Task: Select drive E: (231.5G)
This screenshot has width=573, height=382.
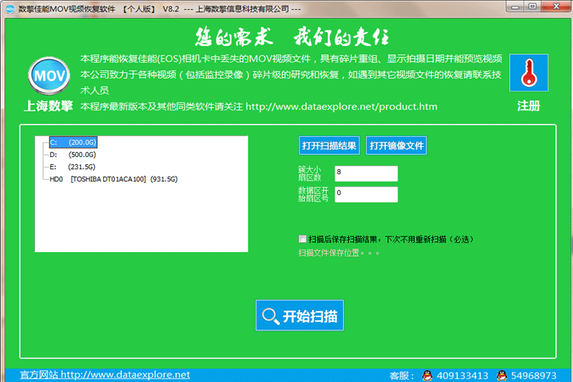Action: (x=72, y=167)
